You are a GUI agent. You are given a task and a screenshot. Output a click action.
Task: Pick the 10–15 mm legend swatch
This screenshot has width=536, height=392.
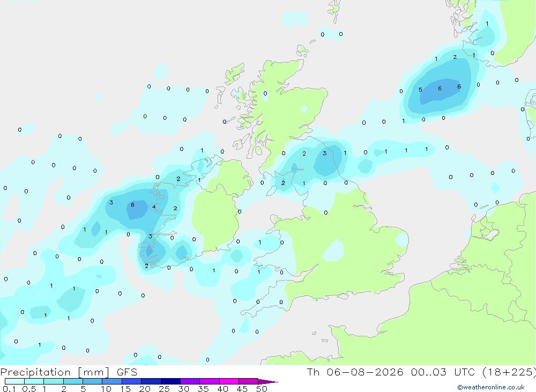point(112,381)
